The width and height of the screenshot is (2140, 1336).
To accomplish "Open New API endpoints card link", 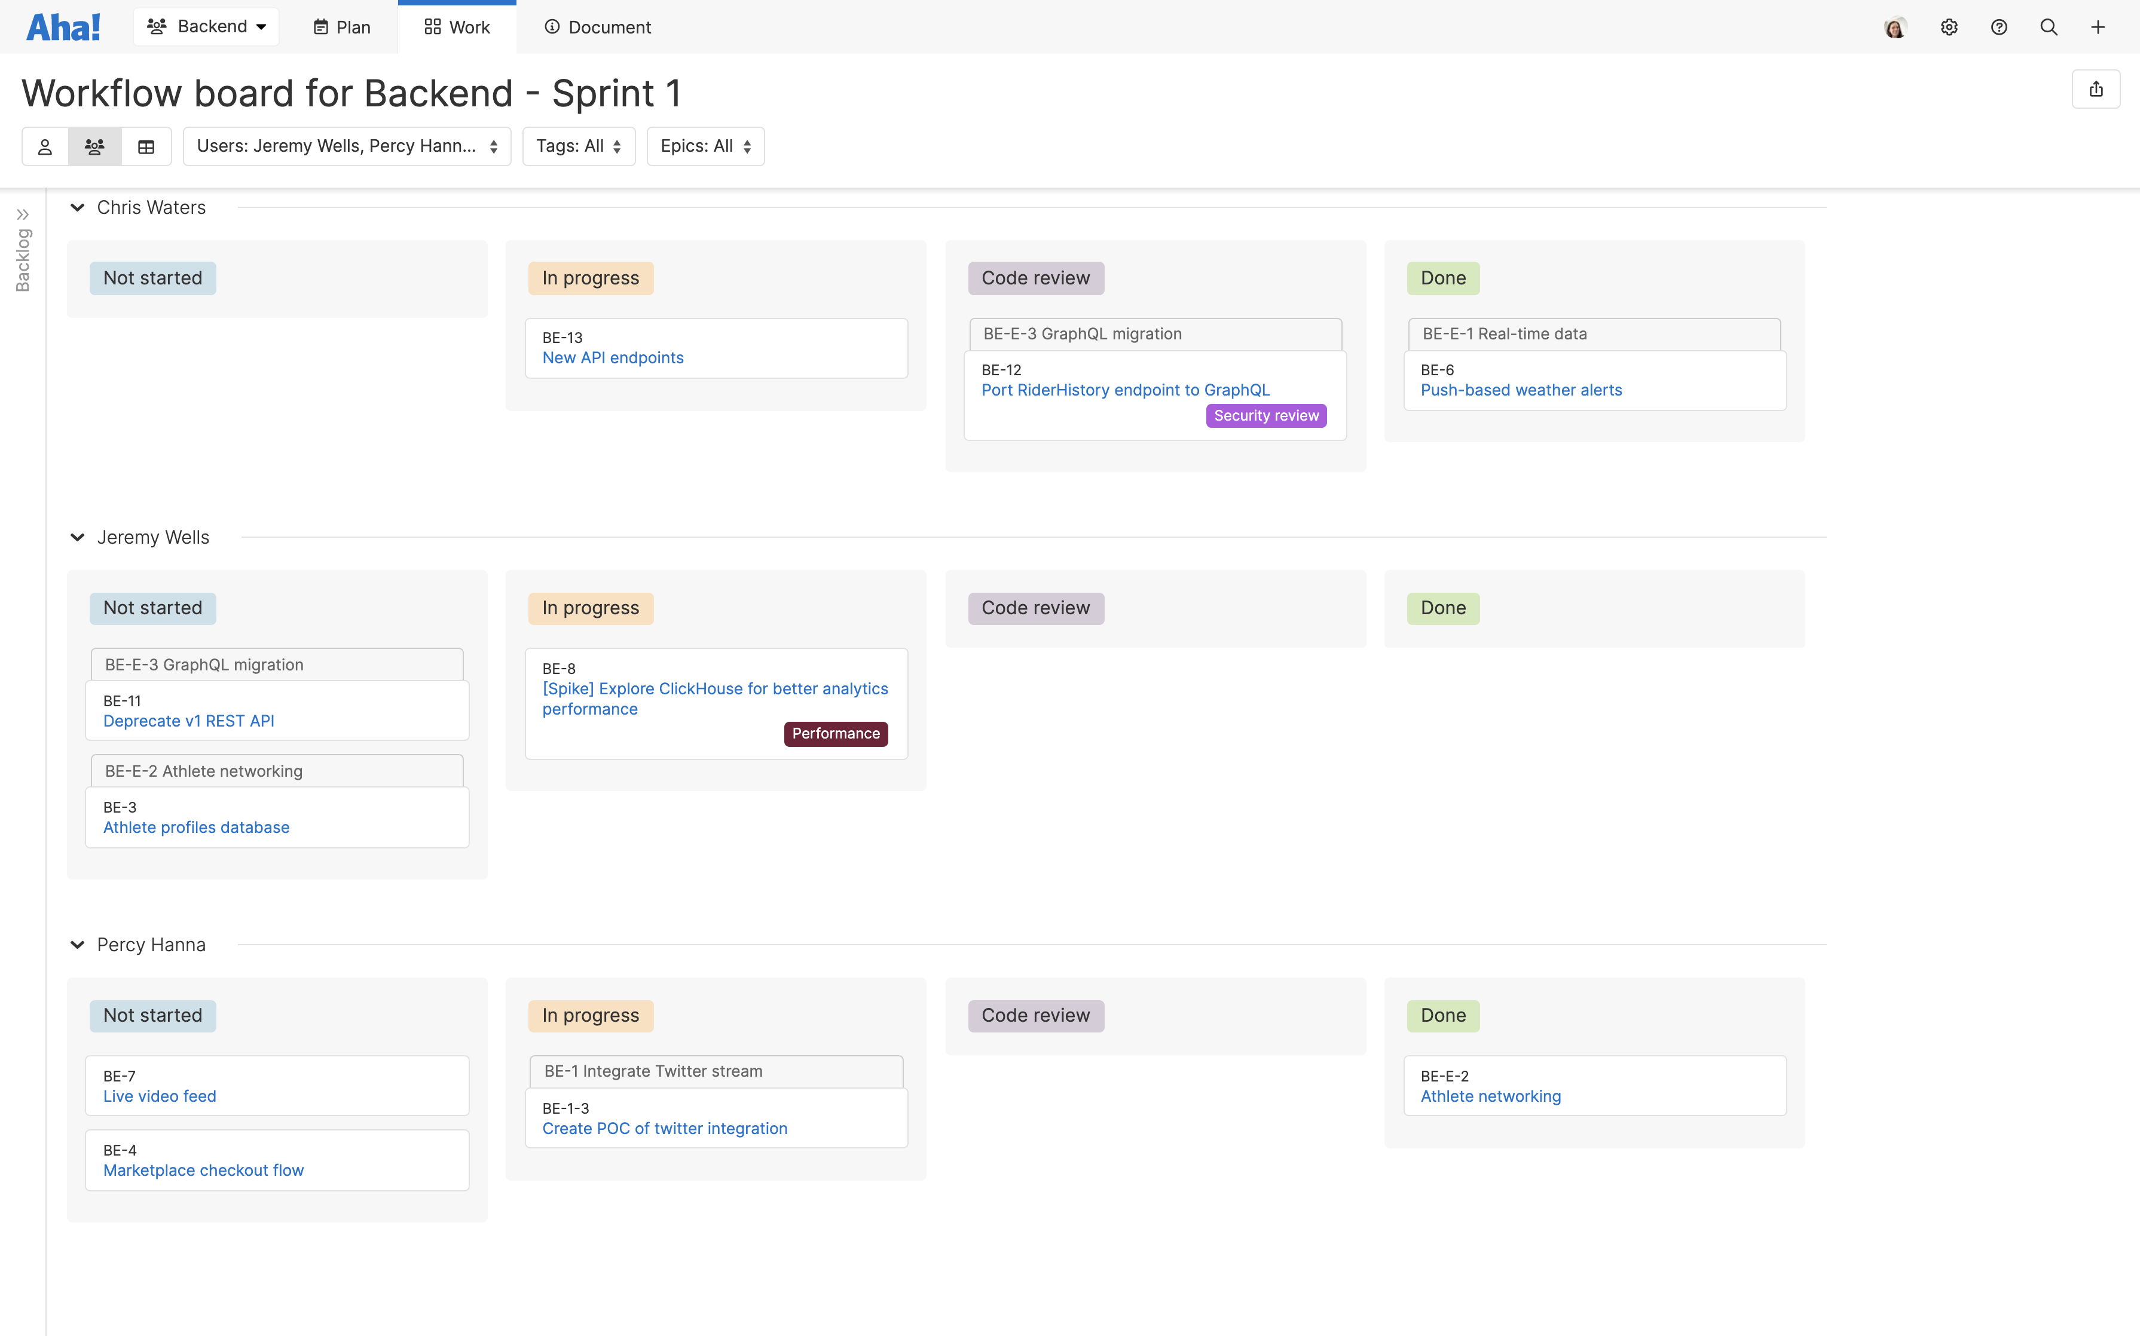I will (613, 358).
